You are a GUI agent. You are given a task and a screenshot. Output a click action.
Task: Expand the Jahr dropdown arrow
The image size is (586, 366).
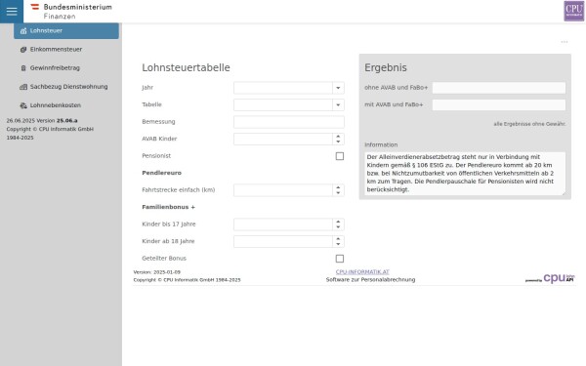click(338, 88)
